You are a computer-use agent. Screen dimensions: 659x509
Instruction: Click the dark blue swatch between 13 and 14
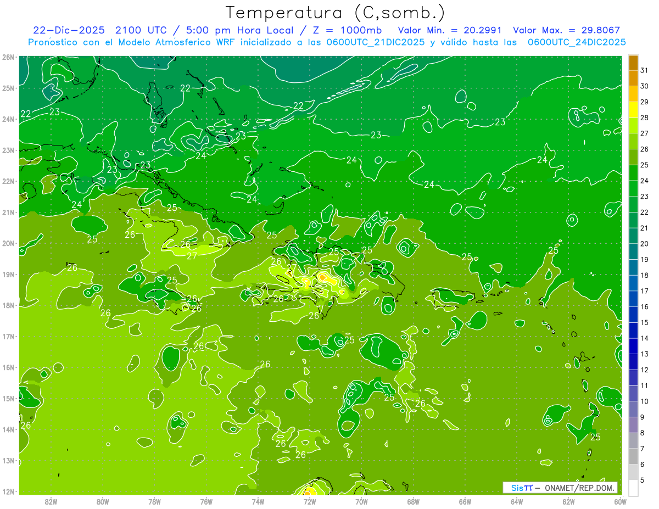point(633,346)
